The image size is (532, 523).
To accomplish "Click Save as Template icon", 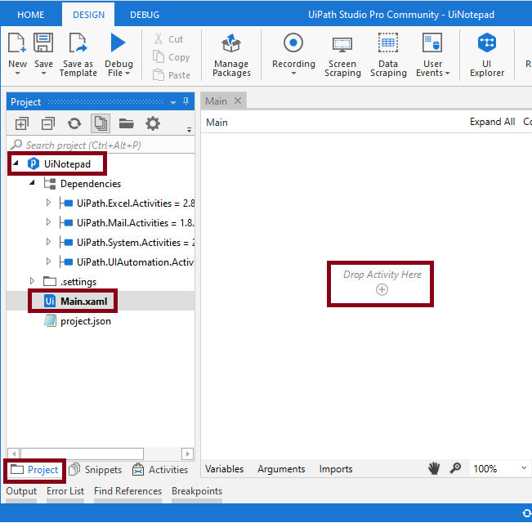I will click(78, 42).
